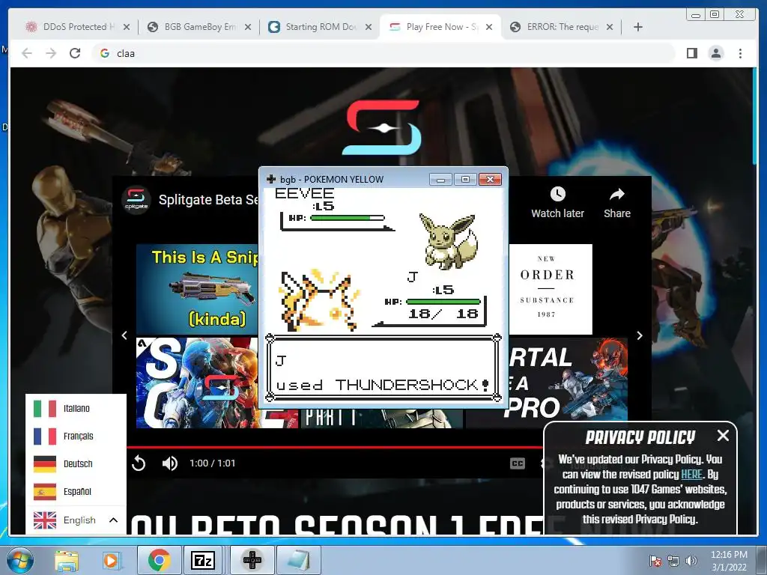This screenshot has width=767, height=575.
Task: Replay the finished video
Action: tap(139, 463)
